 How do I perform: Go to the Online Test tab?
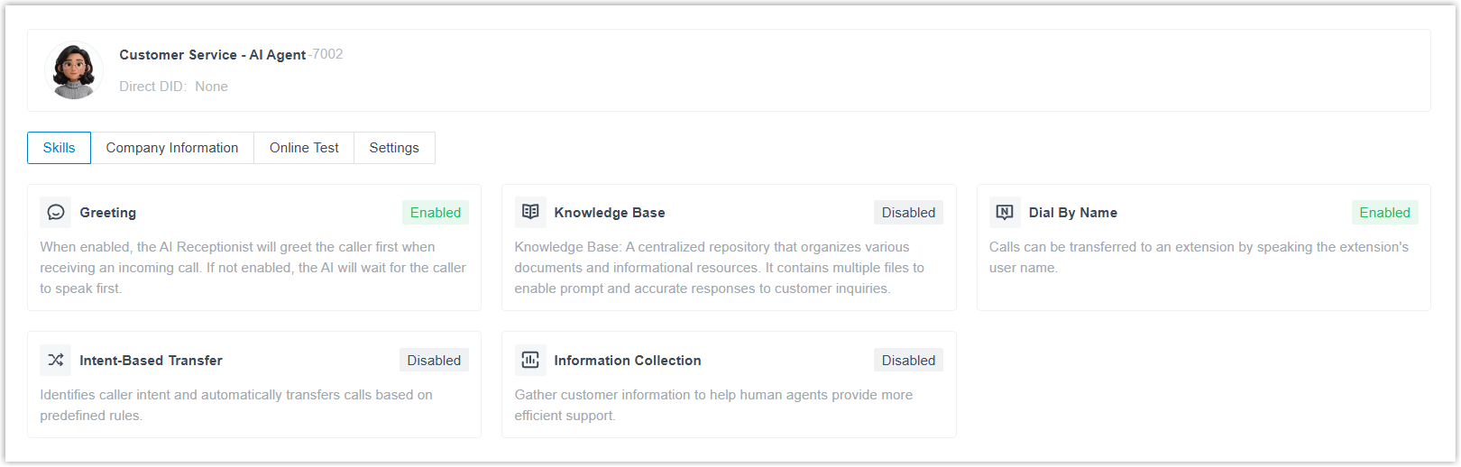point(304,148)
